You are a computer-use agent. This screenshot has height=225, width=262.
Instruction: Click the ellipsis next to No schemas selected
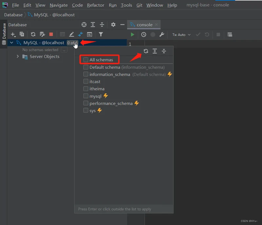pos(64,50)
